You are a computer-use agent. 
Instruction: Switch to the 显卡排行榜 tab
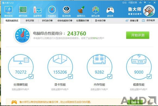point(100,21)
